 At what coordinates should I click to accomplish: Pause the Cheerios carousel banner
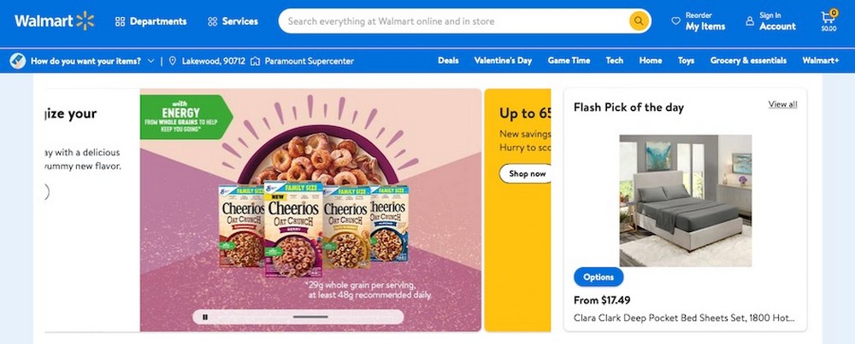(204, 317)
